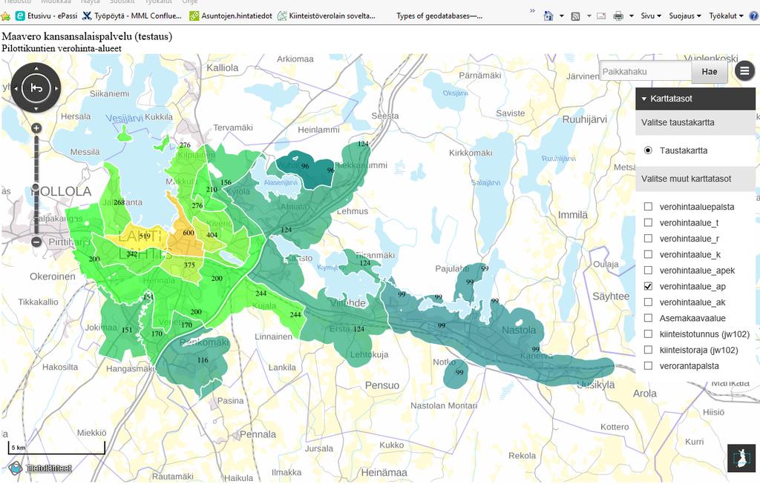The width and height of the screenshot is (760, 484).
Task: Open the browser favorites star icon
Action: [x=6, y=16]
